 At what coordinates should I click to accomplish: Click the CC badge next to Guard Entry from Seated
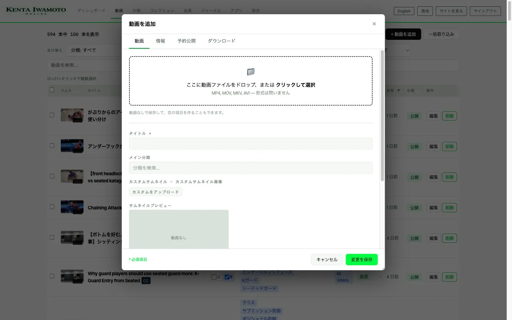146,281
